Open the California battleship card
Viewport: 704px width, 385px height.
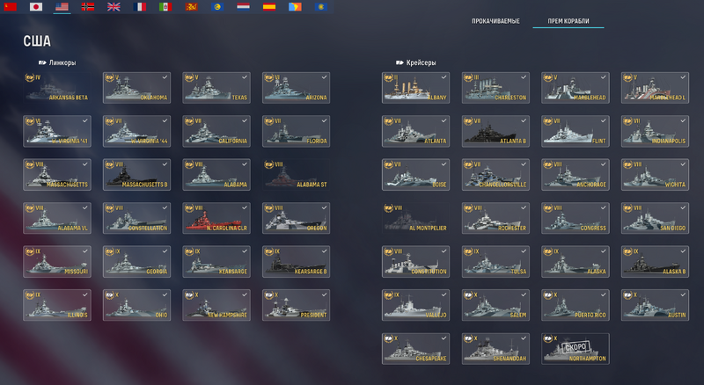216,132
